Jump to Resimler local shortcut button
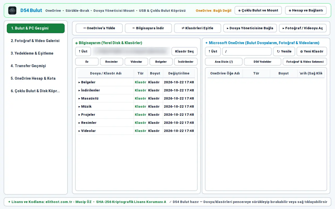Viewport: 335px width, 209px height. (111, 62)
